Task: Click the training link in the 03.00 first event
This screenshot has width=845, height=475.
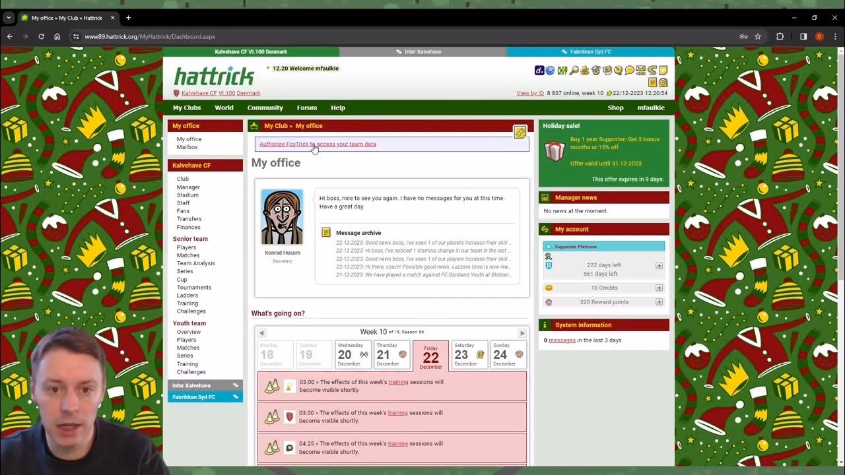Action: 398,382
